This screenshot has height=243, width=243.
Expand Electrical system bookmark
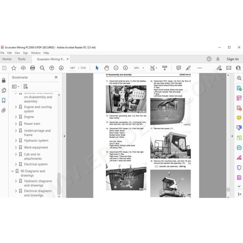click(16, 164)
